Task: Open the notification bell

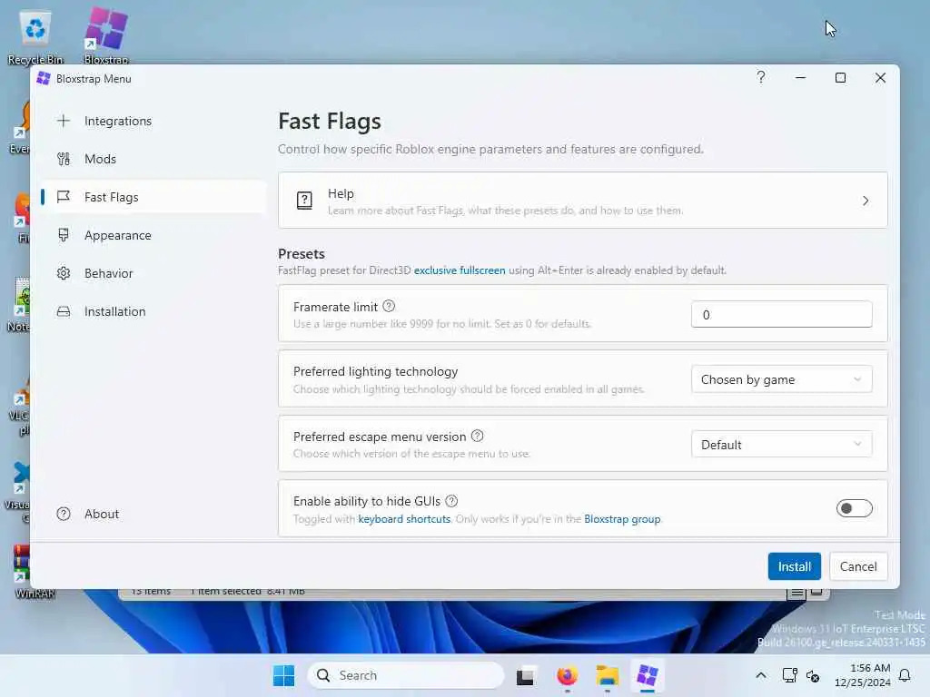Action: [905, 675]
